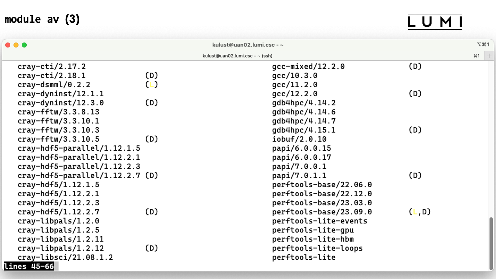Select text 'perftools-base/22.06.0'
This screenshot has height=279, width=496.
(322, 185)
